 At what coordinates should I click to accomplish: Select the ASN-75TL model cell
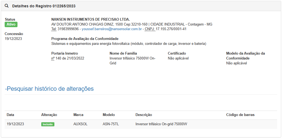click(x=111, y=124)
